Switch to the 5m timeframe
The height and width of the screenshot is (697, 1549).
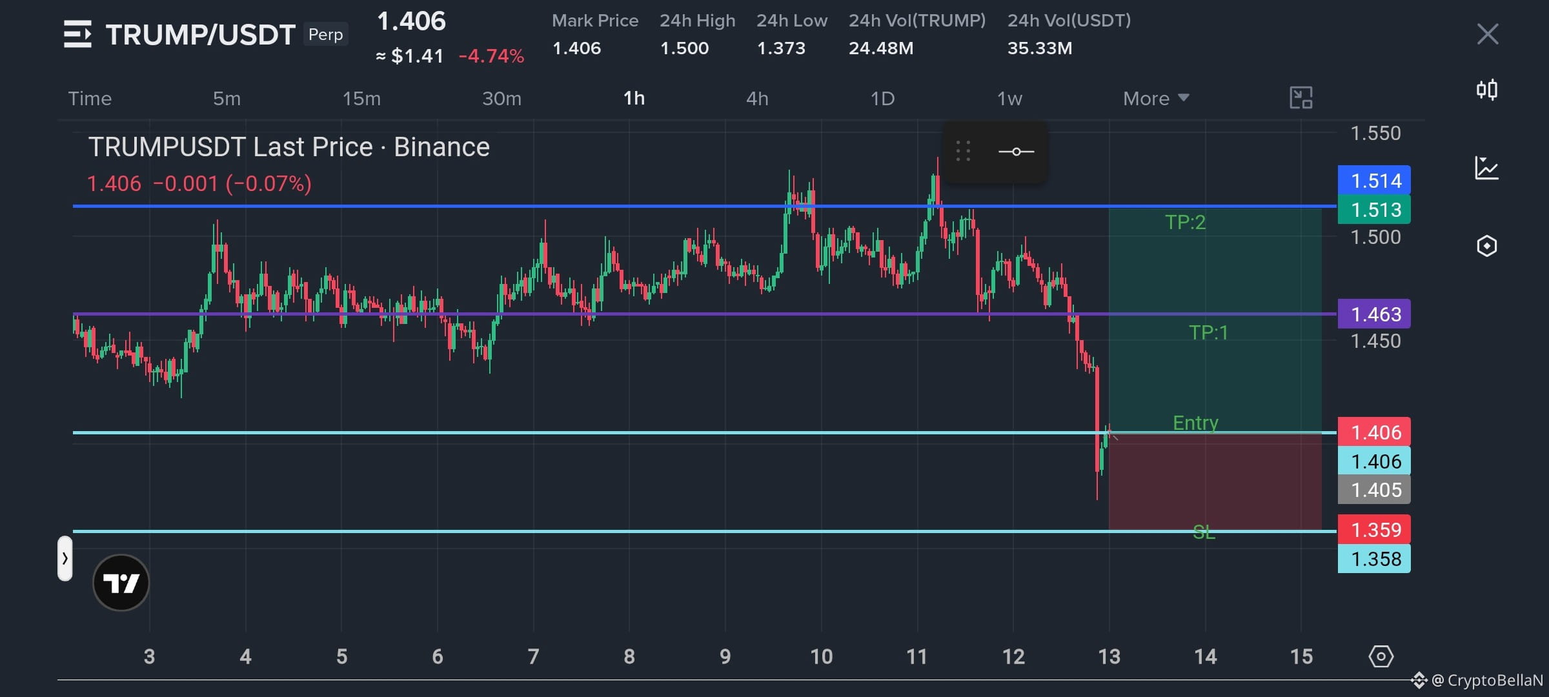tap(227, 99)
